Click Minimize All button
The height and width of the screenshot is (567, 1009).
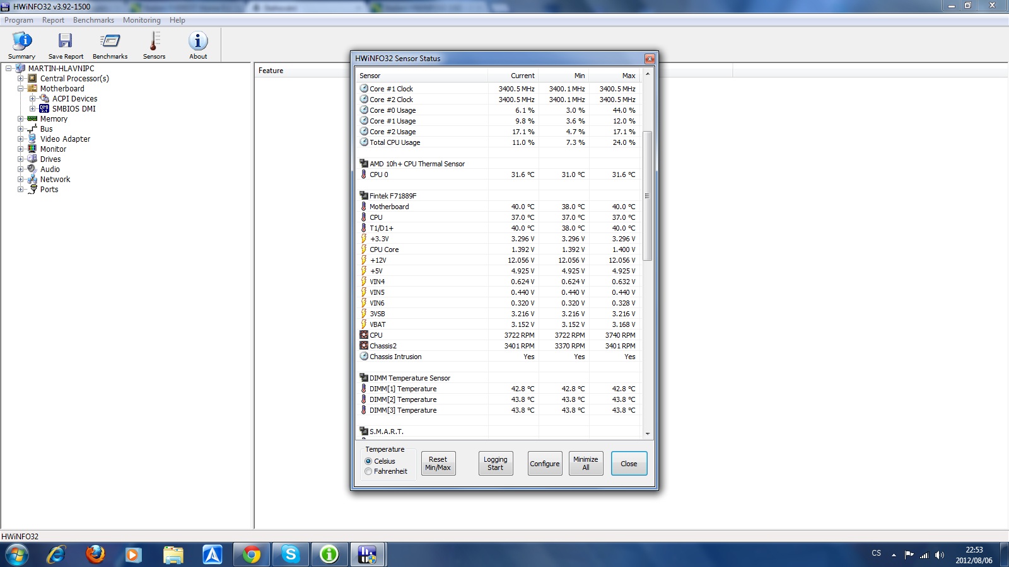[586, 464]
